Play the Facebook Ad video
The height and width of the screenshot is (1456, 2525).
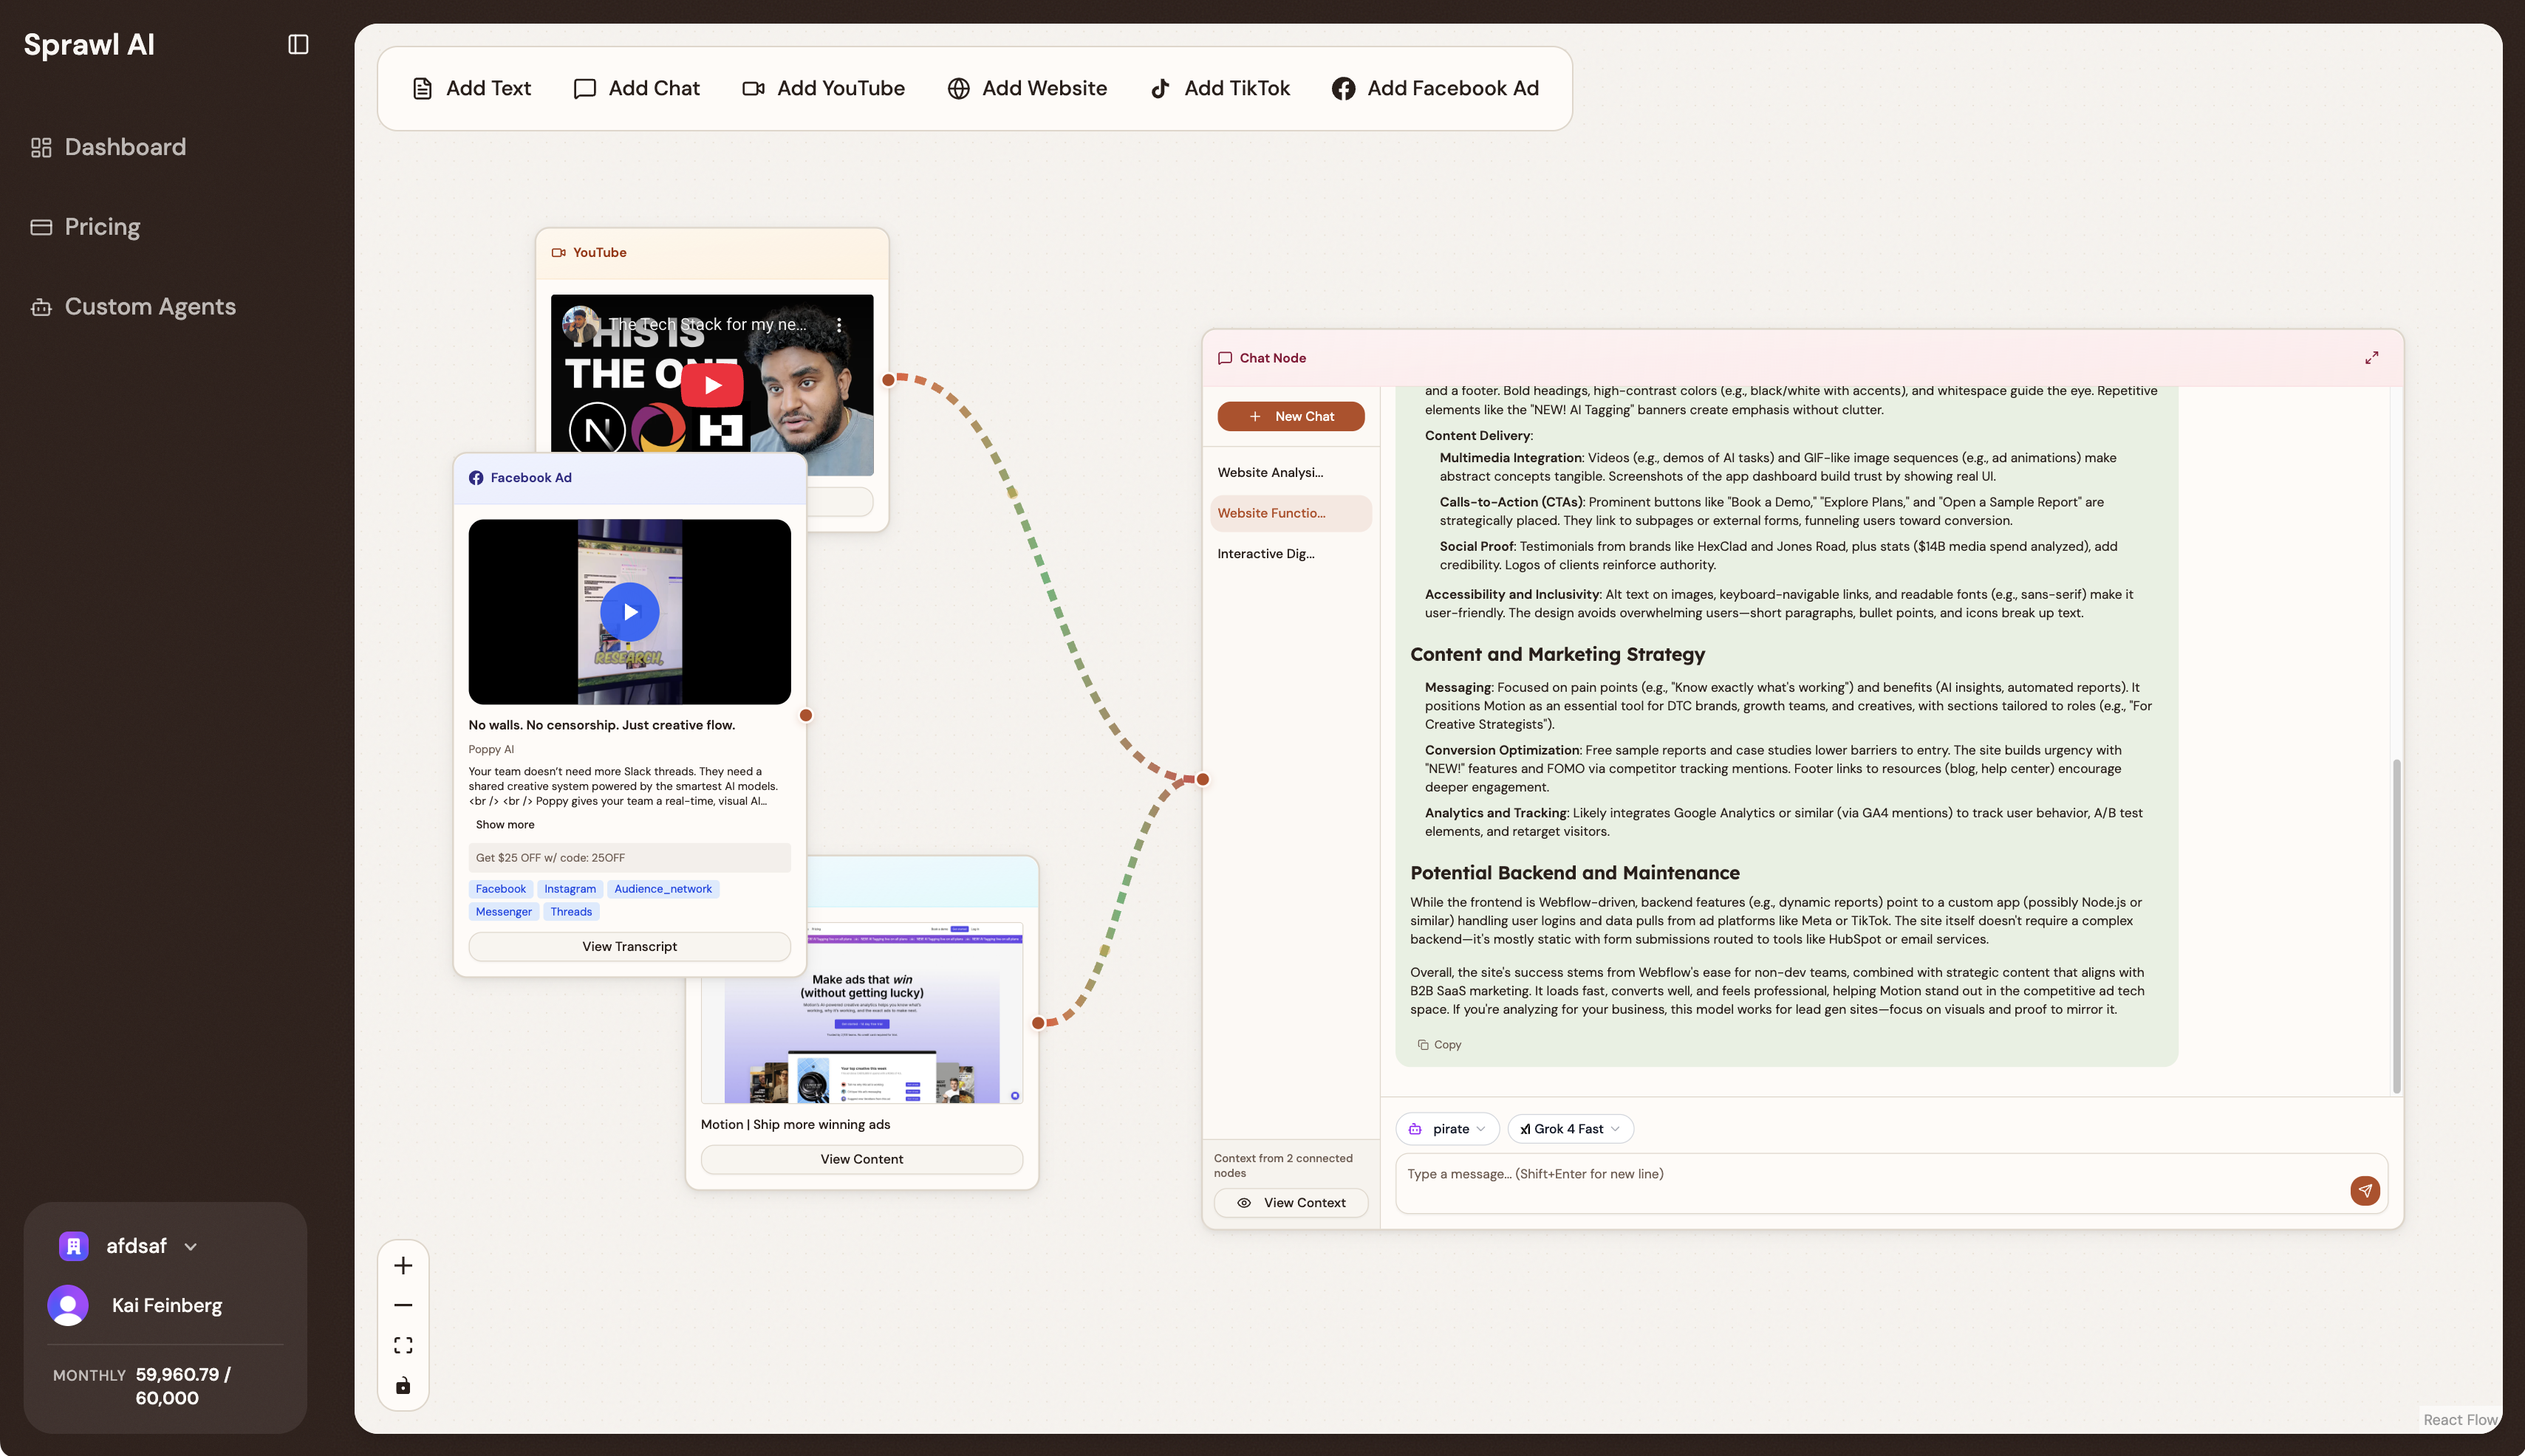click(629, 612)
